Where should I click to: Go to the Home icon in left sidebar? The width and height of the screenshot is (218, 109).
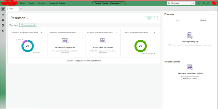point(3,9)
